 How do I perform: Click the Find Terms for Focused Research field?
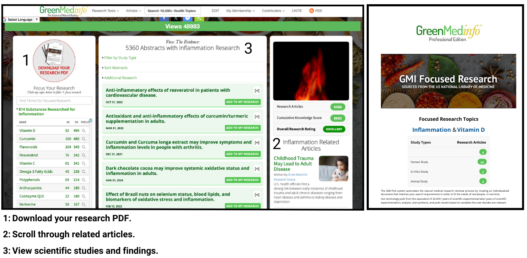[x=54, y=101]
